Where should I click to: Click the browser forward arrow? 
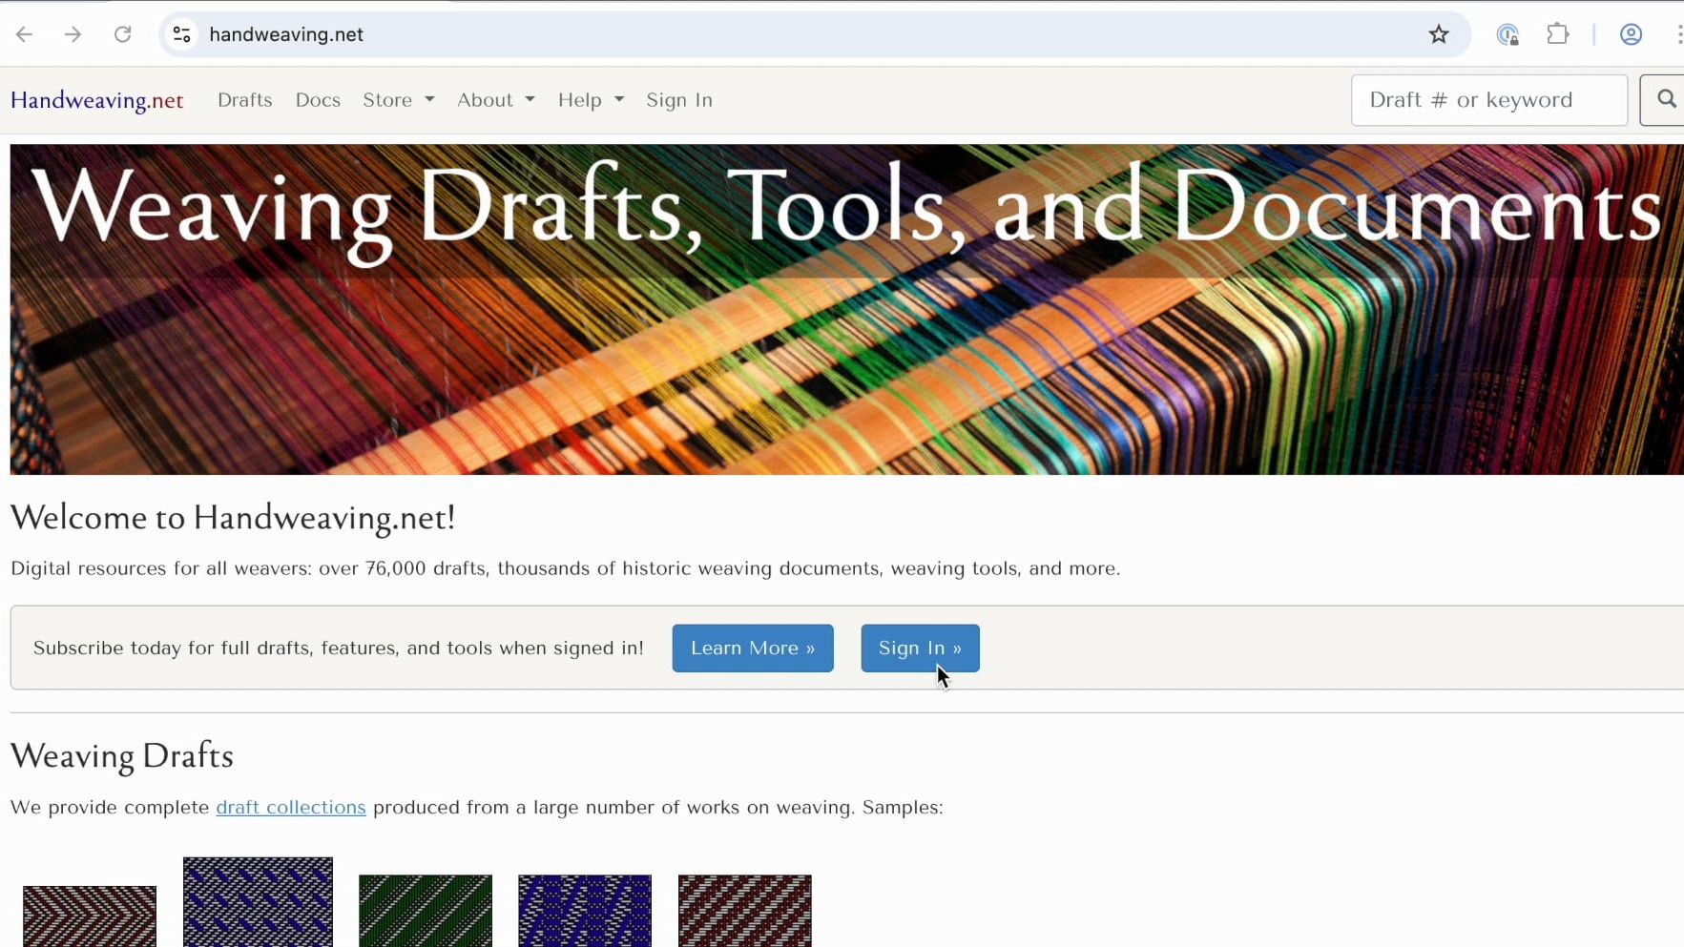pyautogui.click(x=73, y=33)
